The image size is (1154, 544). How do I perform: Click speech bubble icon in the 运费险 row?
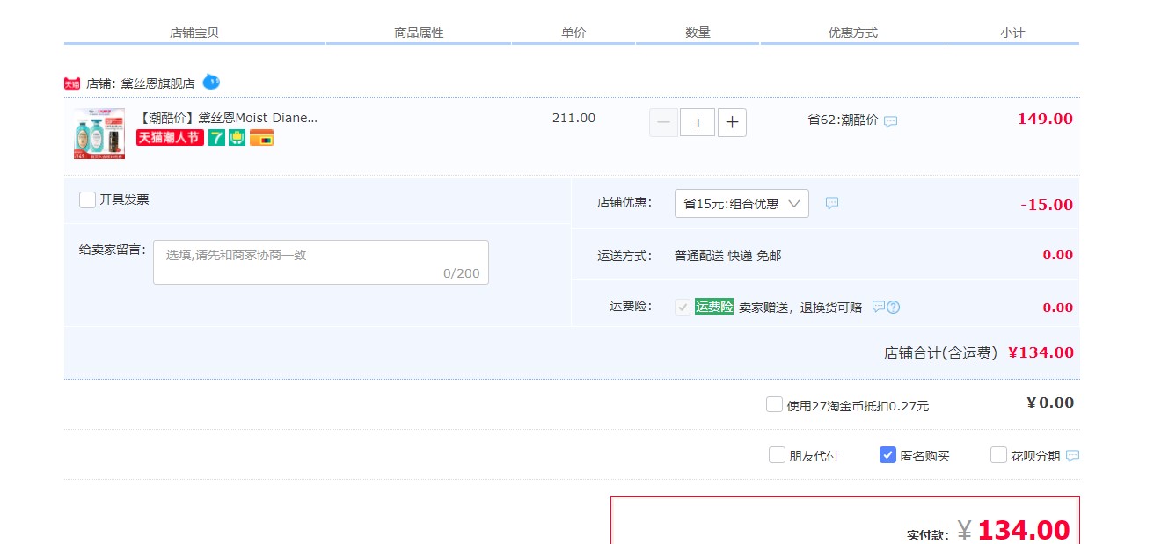[878, 307]
